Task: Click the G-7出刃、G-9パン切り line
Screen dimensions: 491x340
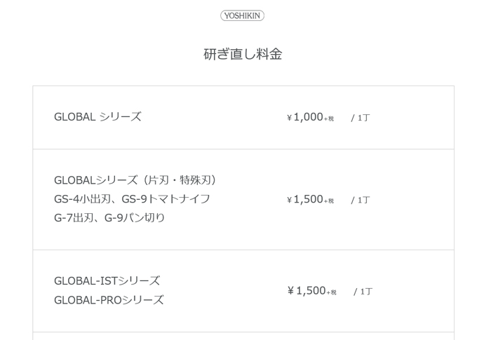Action: [x=109, y=218]
